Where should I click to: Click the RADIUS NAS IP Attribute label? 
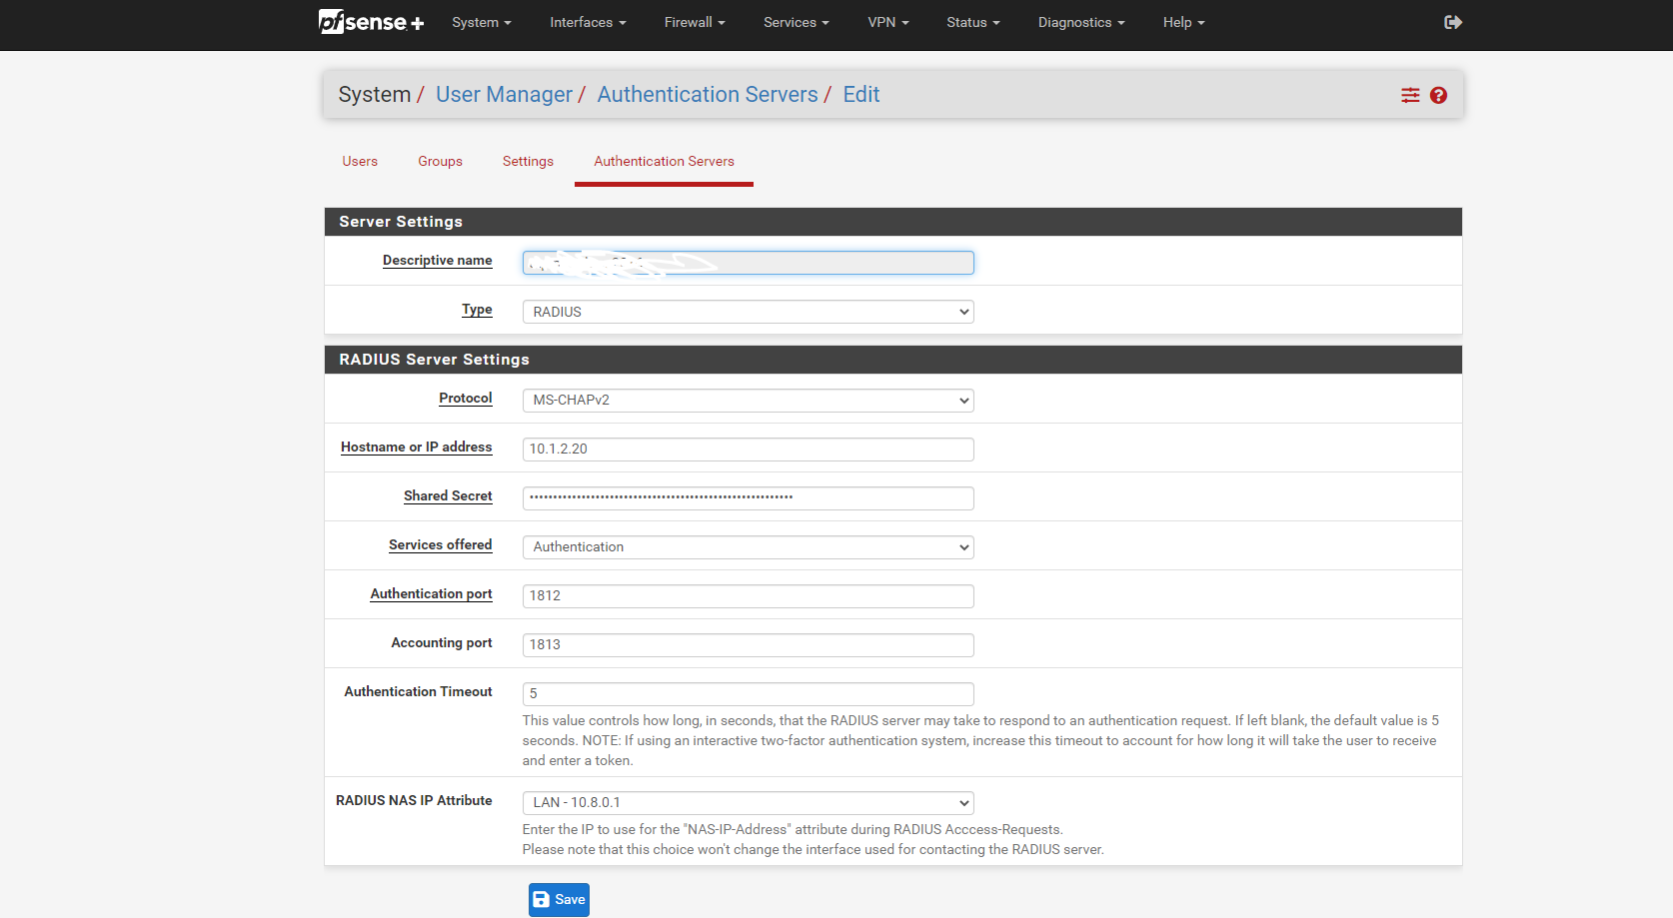(414, 800)
